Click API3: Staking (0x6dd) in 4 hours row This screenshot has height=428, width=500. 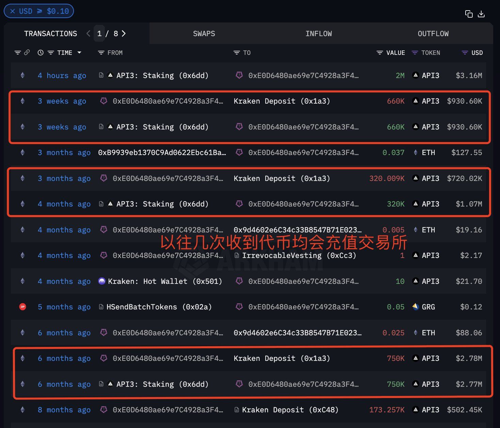162,75
